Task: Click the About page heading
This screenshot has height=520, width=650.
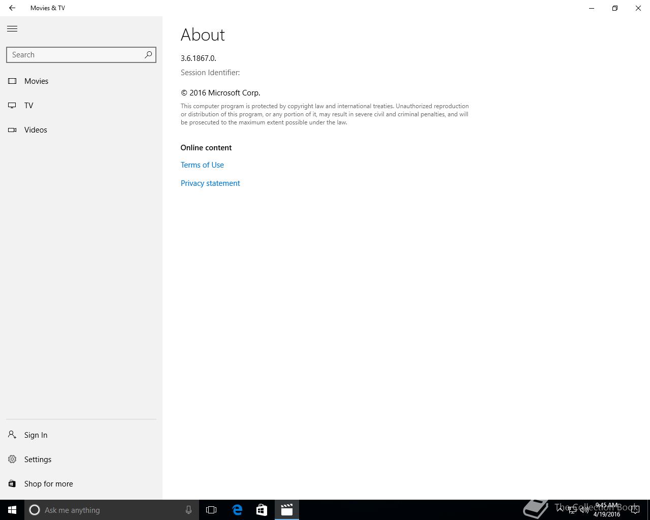Action: [x=203, y=35]
